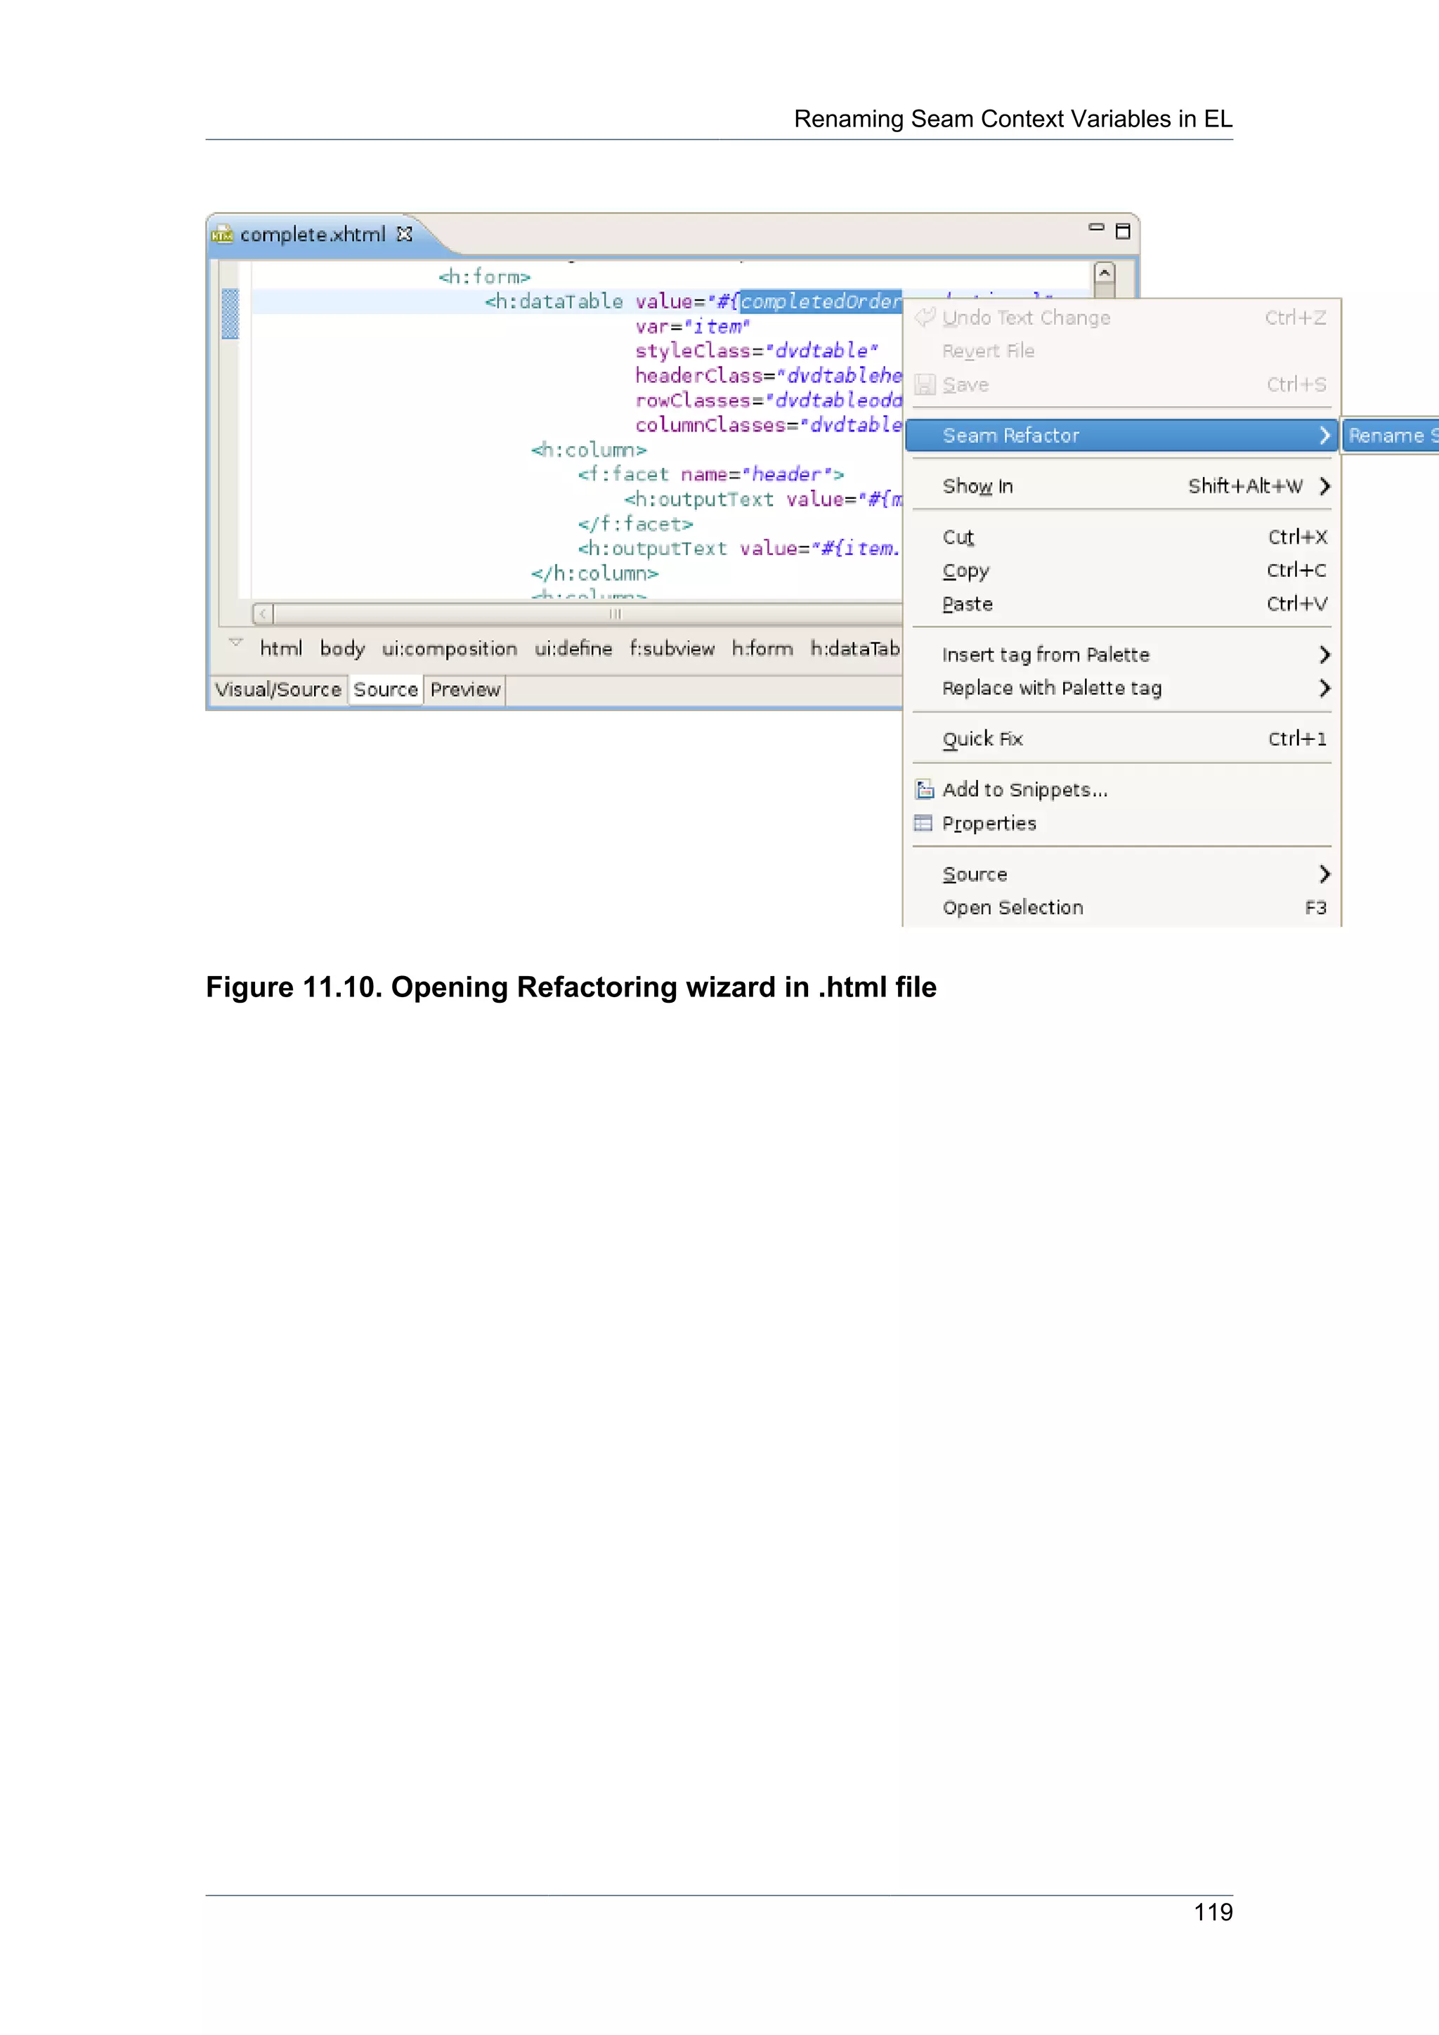Choose Add to Snippets... entry
1439x2035 pixels.
1121,789
